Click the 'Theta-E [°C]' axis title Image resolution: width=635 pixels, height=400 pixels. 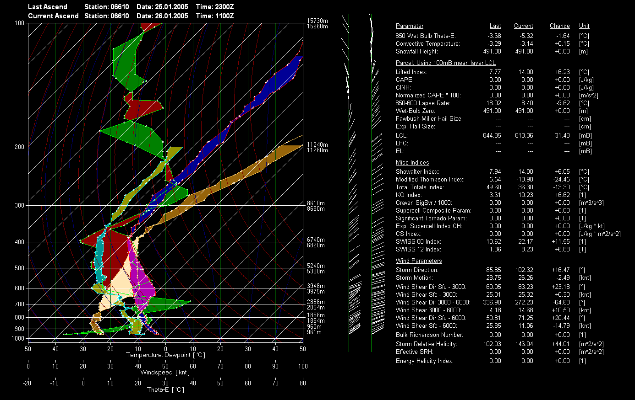click(x=165, y=389)
